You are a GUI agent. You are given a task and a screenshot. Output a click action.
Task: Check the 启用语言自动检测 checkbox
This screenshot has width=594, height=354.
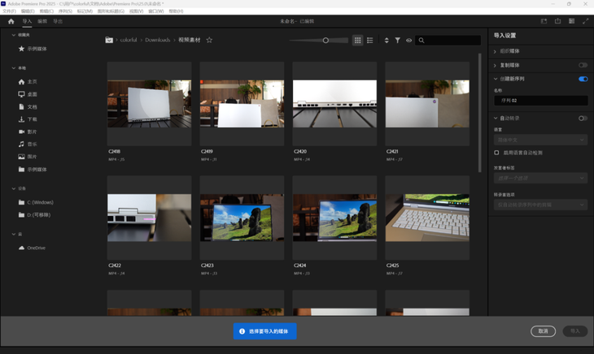[497, 153]
